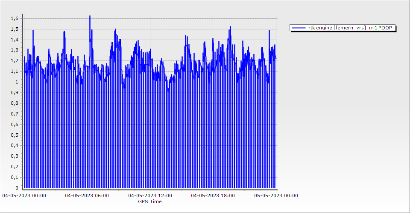Select the 04-05-2023 12:00 time label
Viewport: 410px width, 213px height.
[x=150, y=196]
